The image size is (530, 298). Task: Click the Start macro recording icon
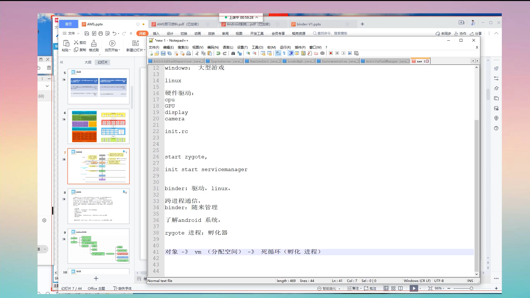click(331, 53)
